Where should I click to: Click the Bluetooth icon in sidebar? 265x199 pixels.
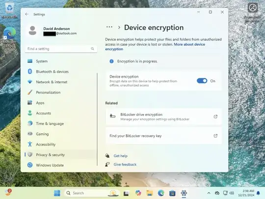[30, 71]
